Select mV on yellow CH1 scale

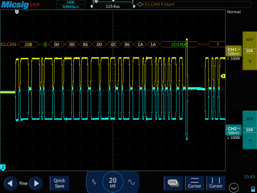pos(250,39)
